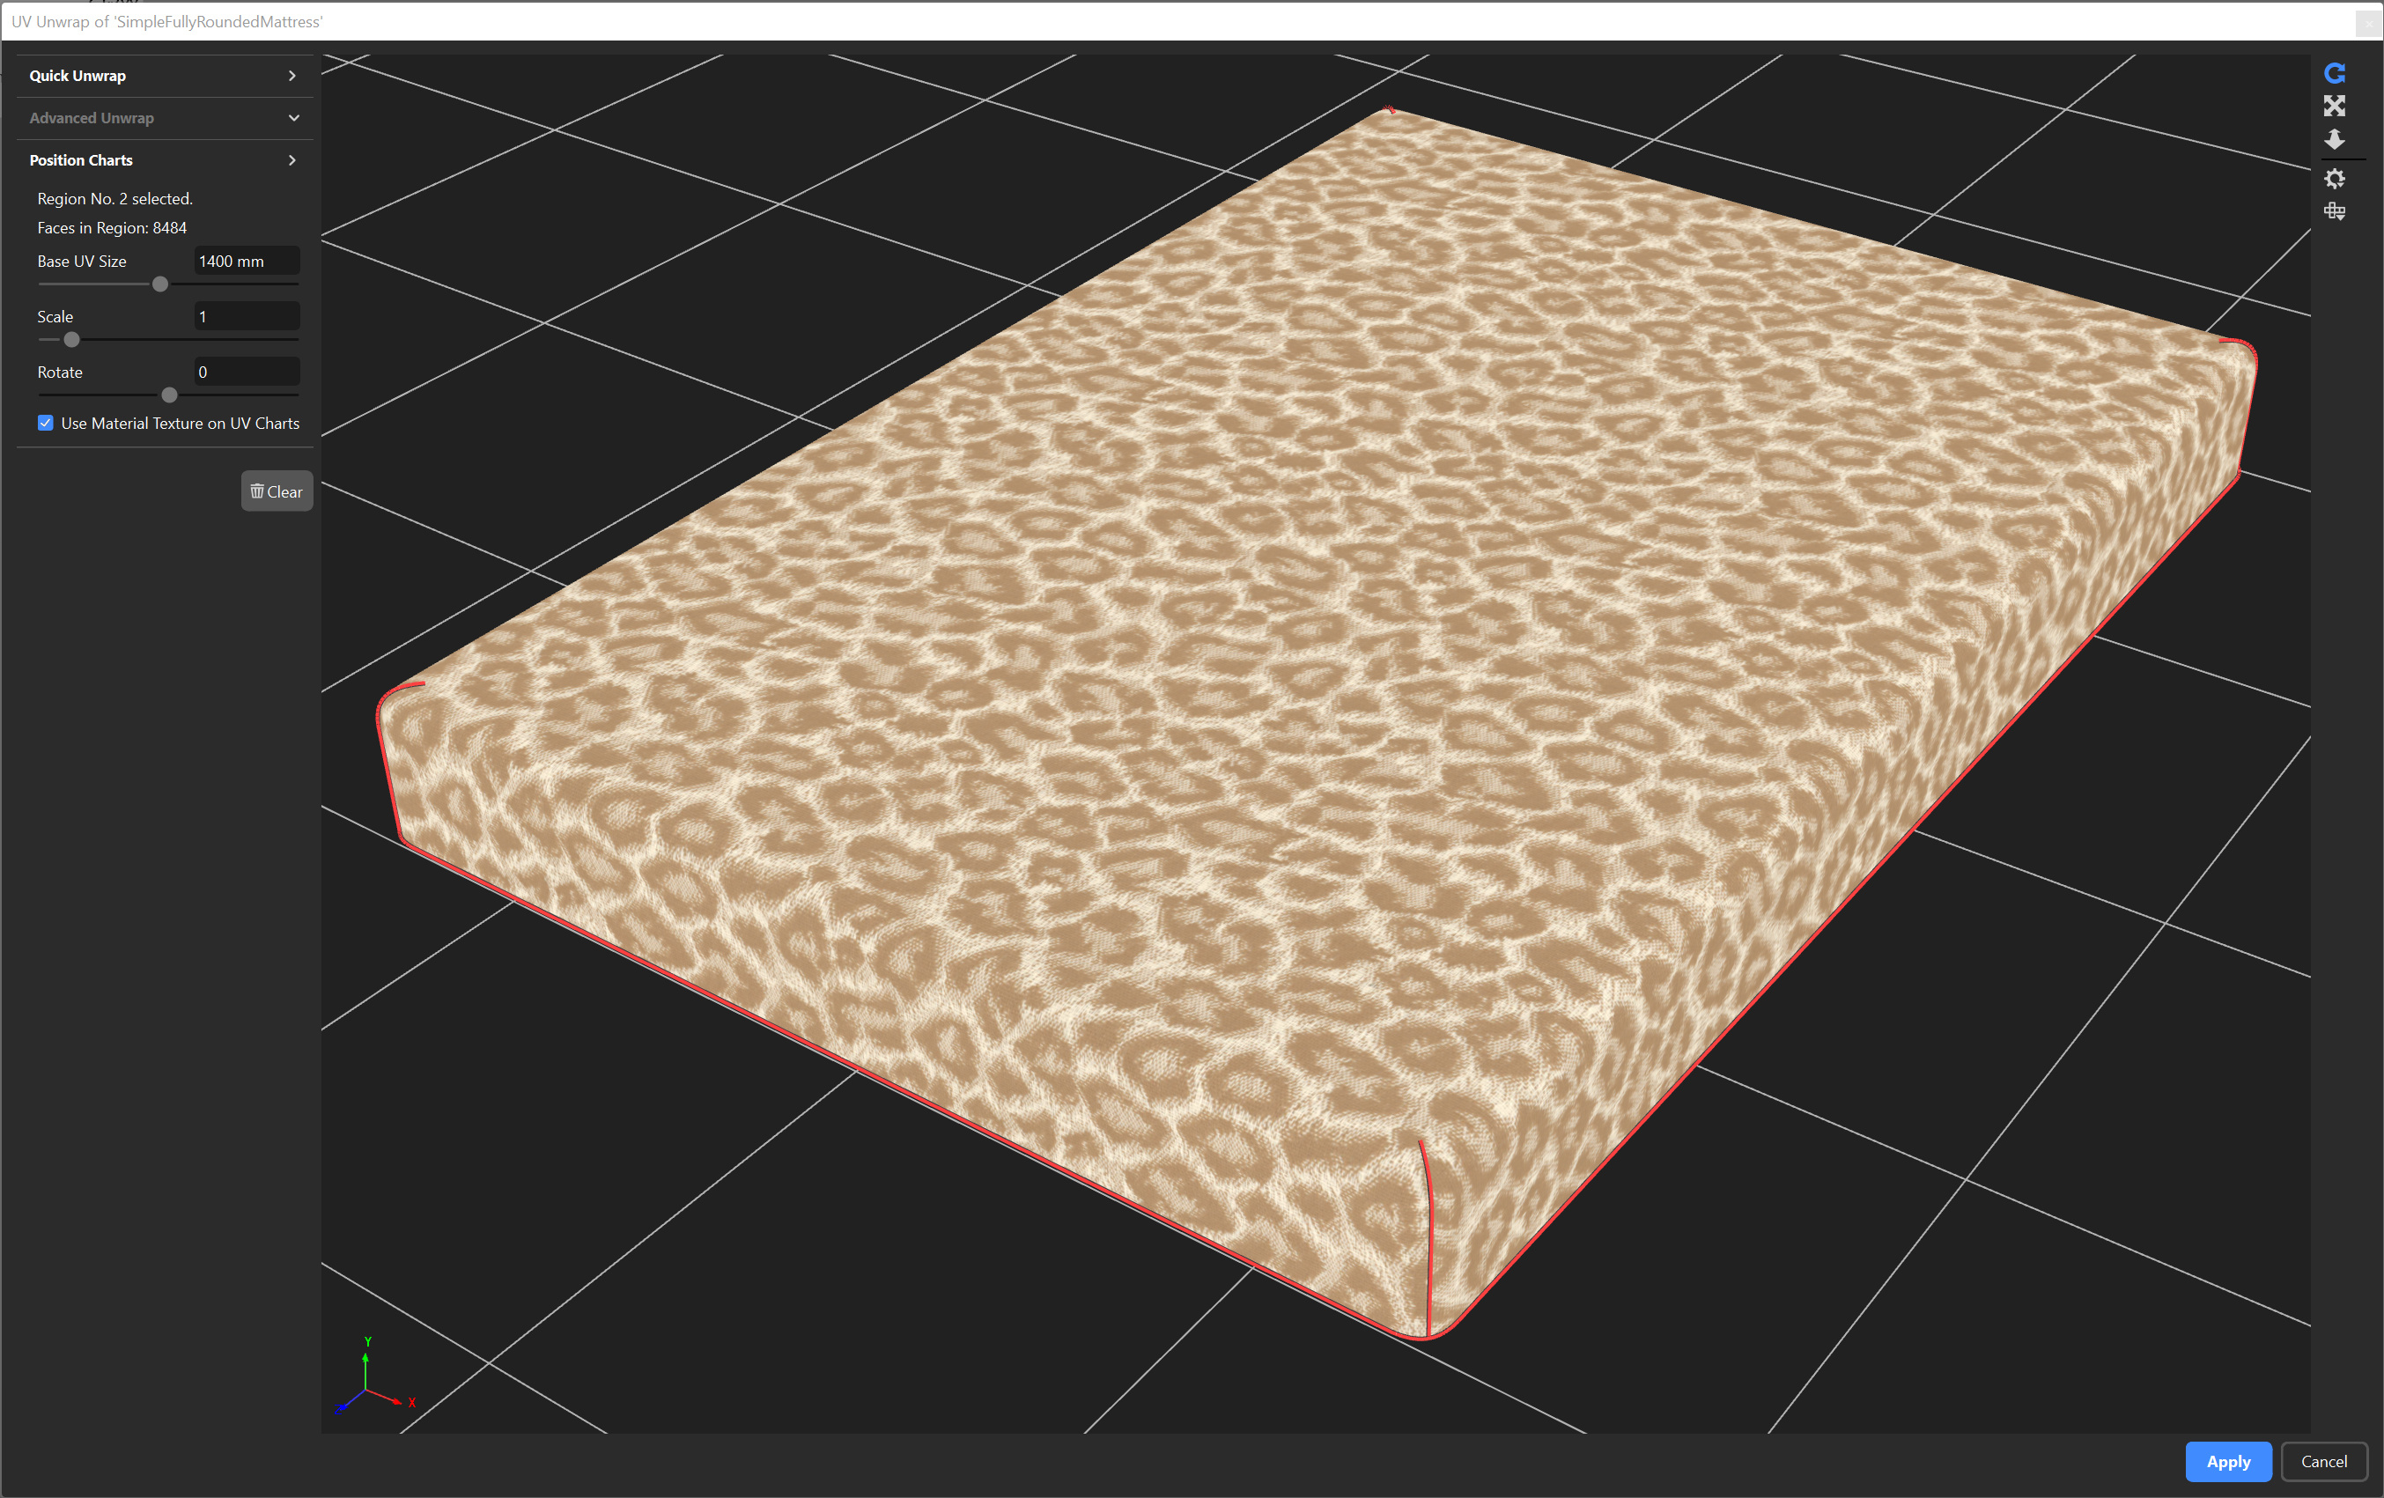Click the fit-to-view four-arrows icon
This screenshot has width=2384, height=1498.
pyautogui.click(x=2334, y=106)
